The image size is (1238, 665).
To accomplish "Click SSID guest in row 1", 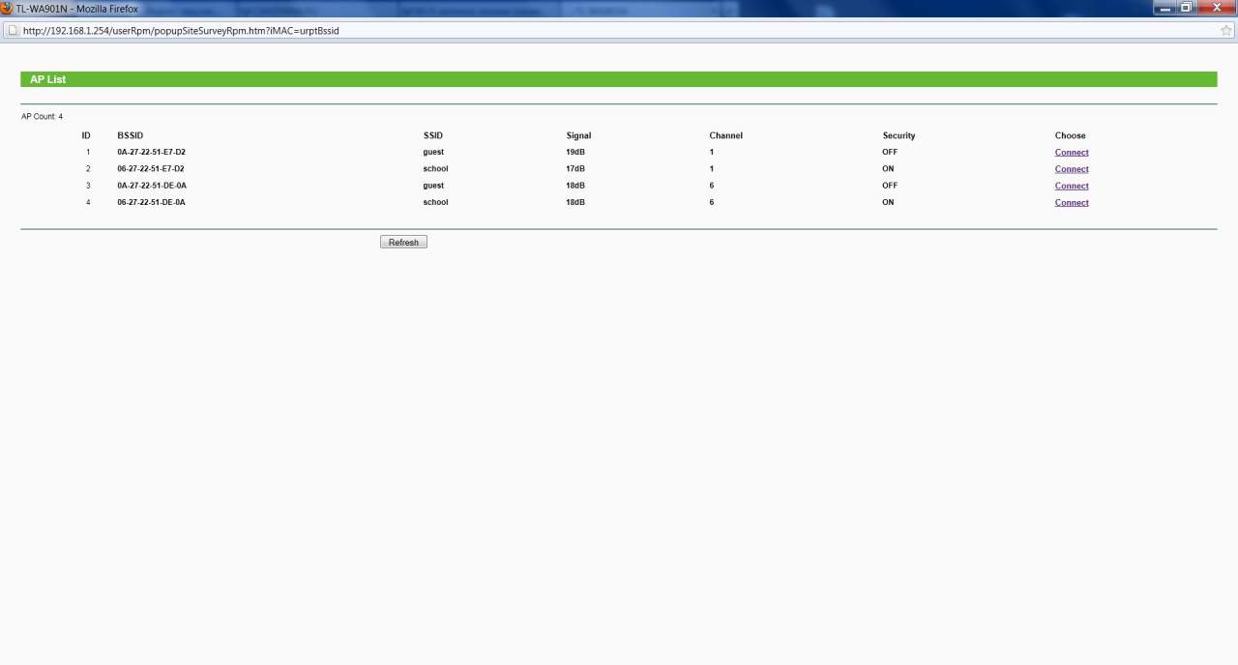I will click(433, 153).
